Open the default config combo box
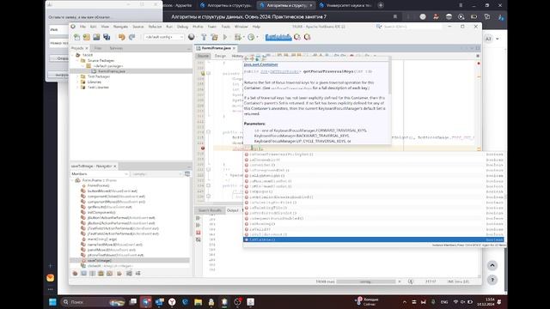 (x=164, y=37)
